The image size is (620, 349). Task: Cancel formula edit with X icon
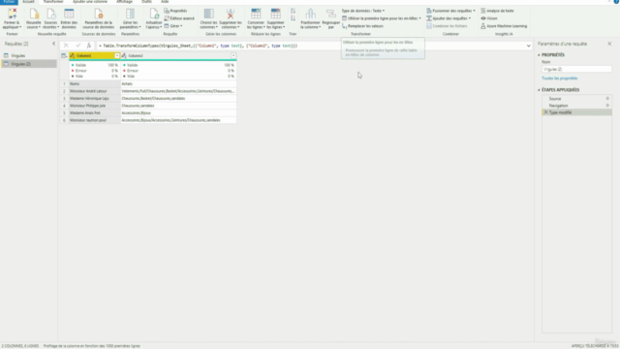pyautogui.click(x=66, y=46)
